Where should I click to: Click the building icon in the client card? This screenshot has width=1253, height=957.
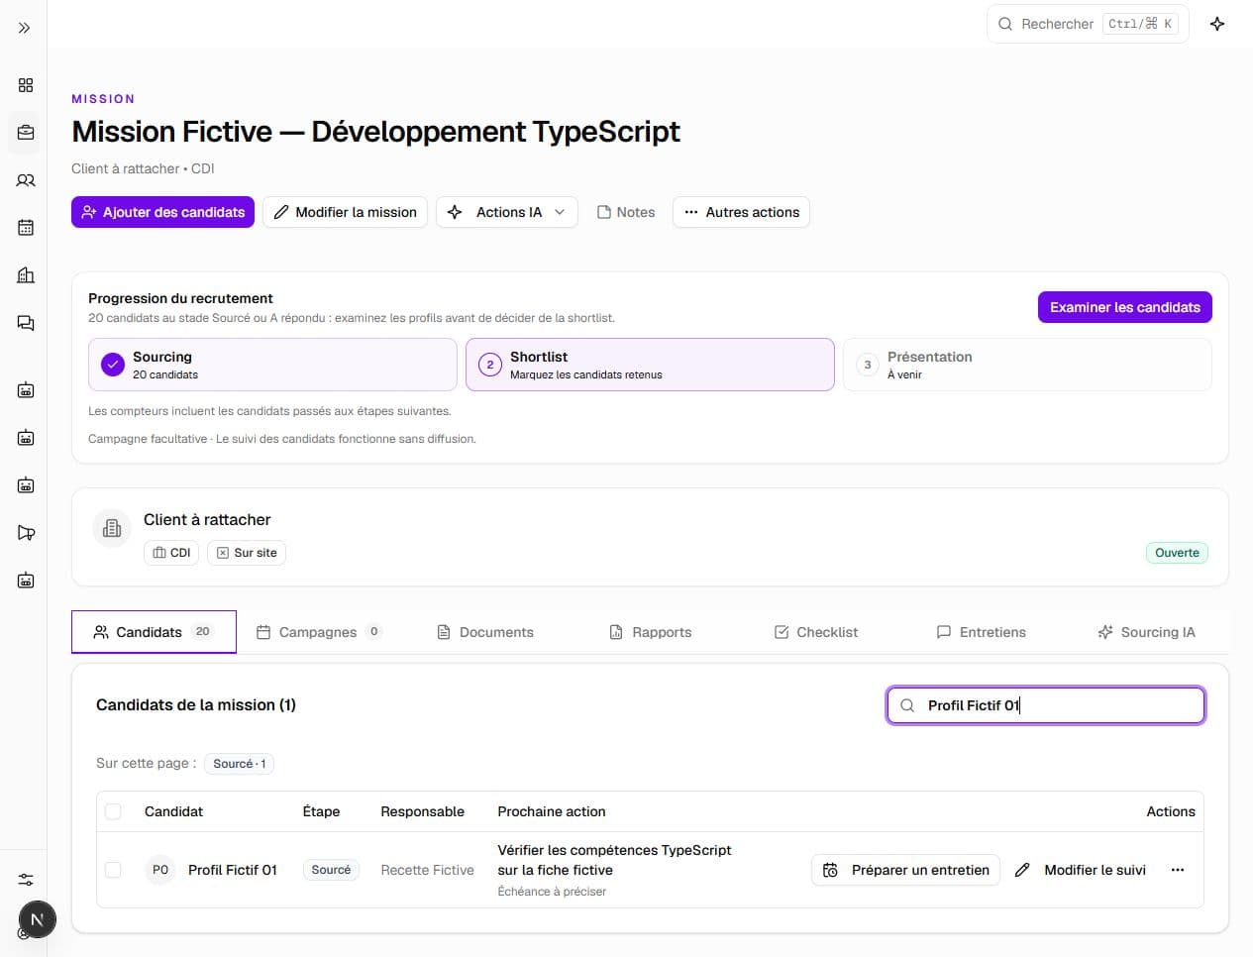pos(112,528)
